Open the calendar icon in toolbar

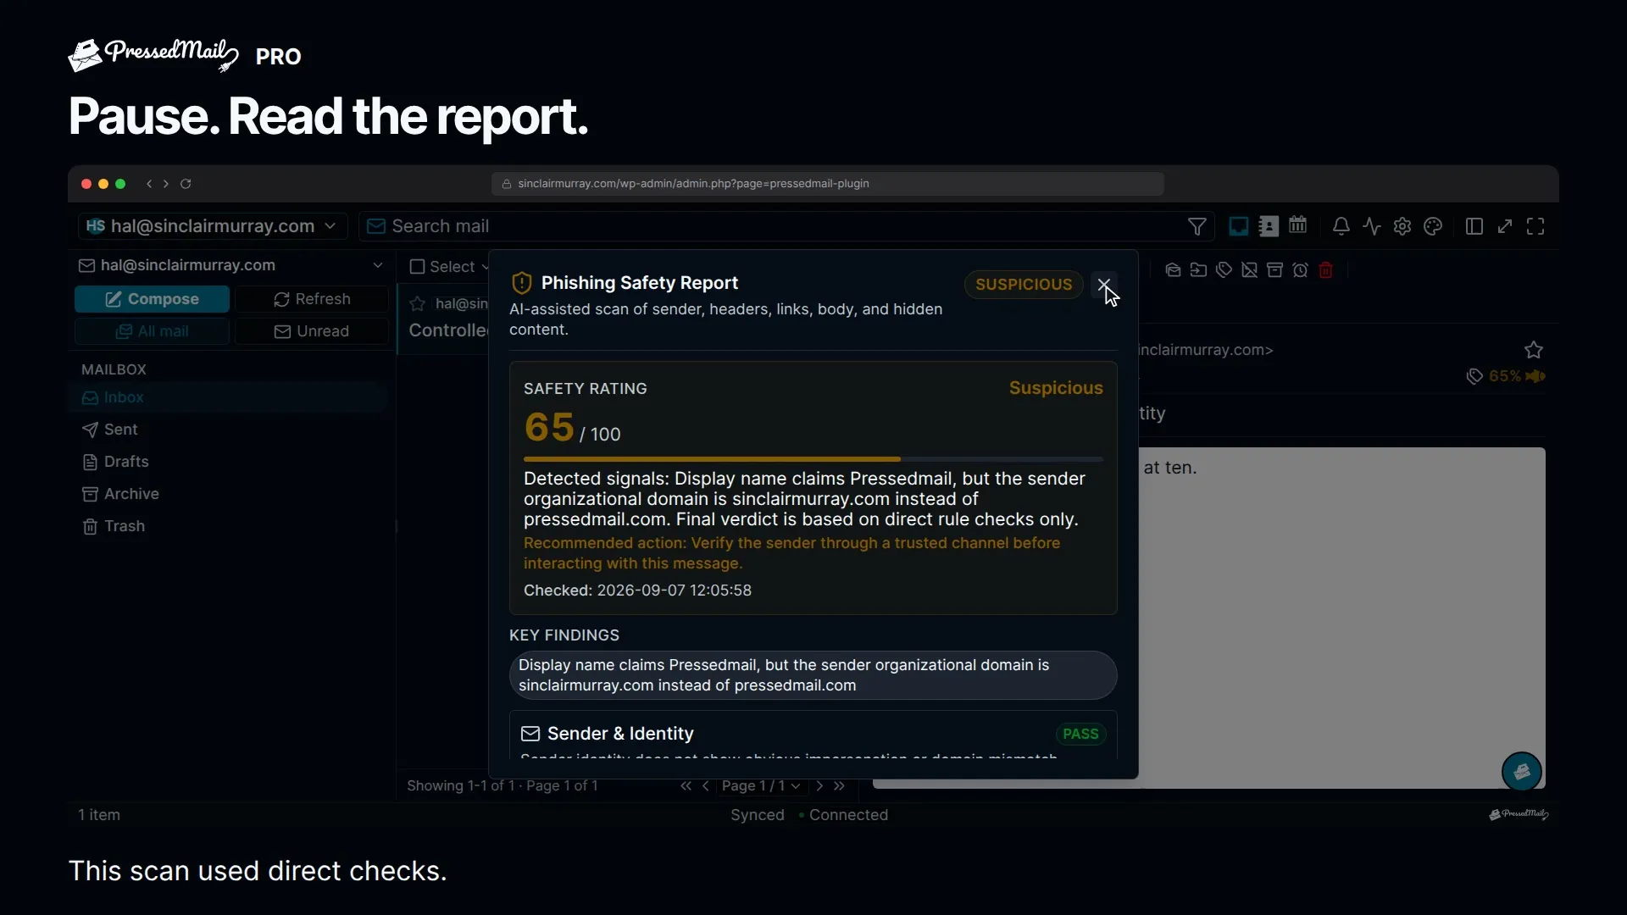tap(1298, 225)
